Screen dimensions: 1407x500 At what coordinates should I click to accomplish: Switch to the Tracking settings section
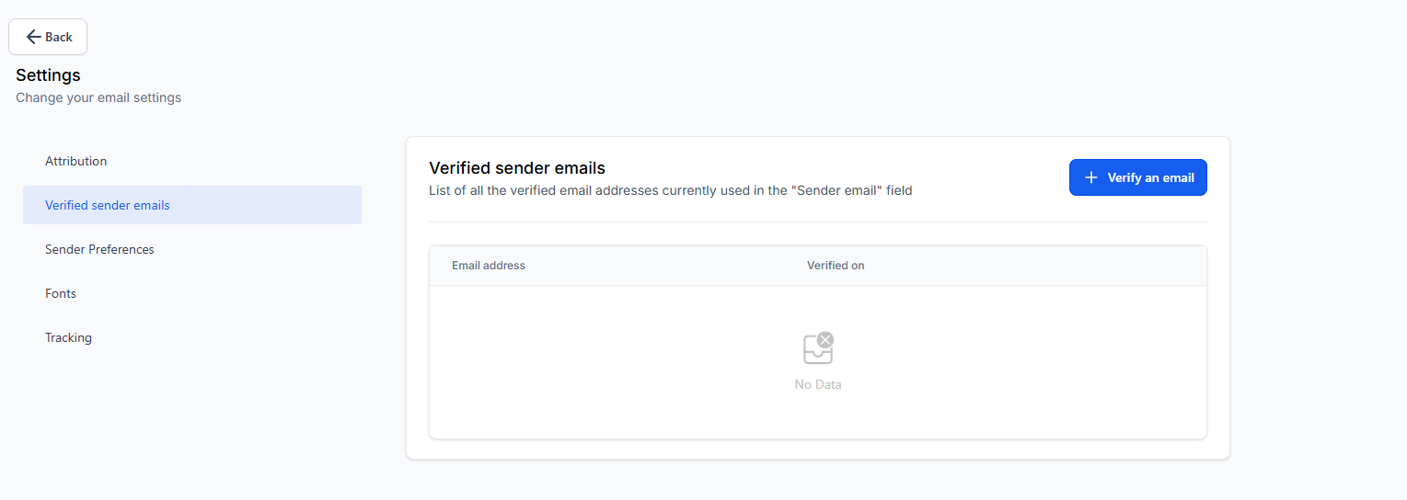[x=69, y=337]
